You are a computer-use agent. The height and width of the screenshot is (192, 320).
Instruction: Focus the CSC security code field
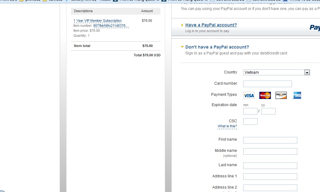click(x=250, y=122)
